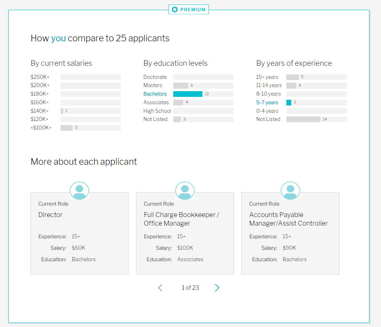Image resolution: width=381 pixels, height=327 pixels.
Task: Click the $60K salary value
Action: (79, 248)
